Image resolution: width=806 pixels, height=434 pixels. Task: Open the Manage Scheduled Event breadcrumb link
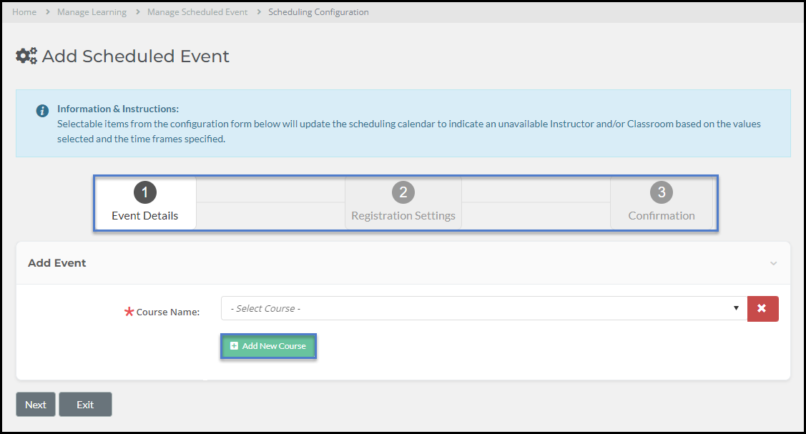197,11
